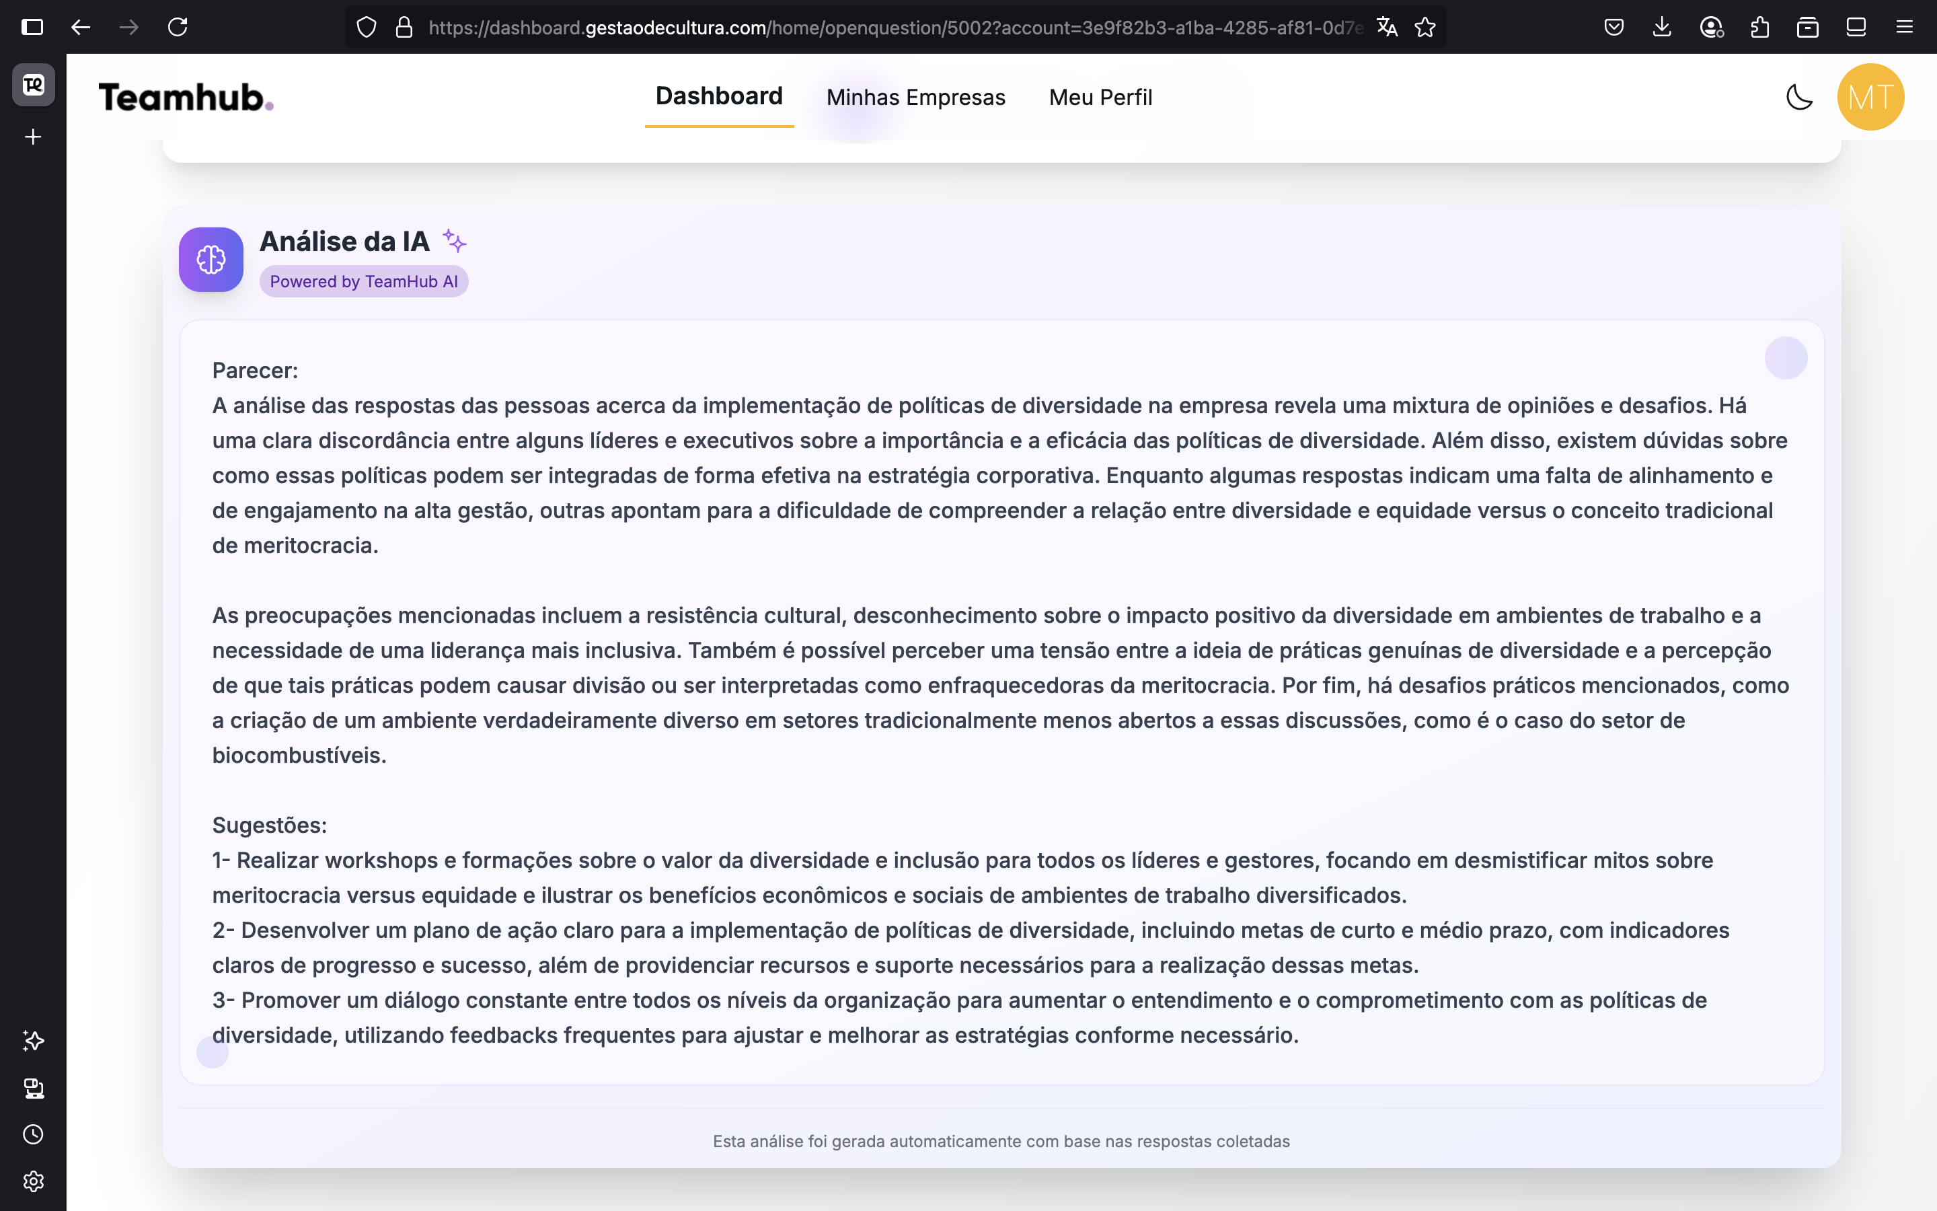
Task: Toggle dark mode with the moon icon
Action: (x=1798, y=96)
